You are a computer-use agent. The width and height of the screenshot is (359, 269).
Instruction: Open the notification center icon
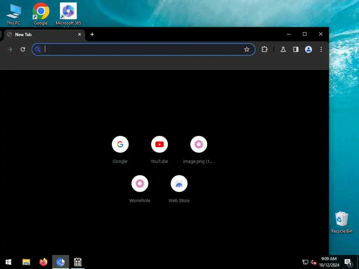tap(348, 262)
